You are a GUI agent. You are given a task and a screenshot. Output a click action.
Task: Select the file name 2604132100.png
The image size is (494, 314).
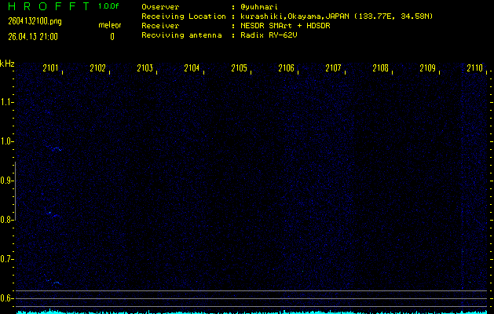[x=35, y=21]
